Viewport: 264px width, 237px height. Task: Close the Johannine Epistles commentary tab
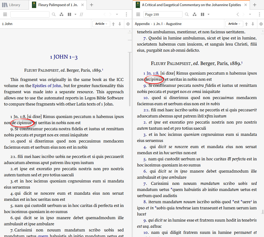tap(246, 5)
